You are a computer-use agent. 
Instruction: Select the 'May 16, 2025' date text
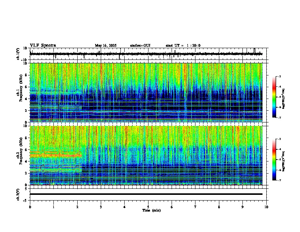(x=106, y=45)
